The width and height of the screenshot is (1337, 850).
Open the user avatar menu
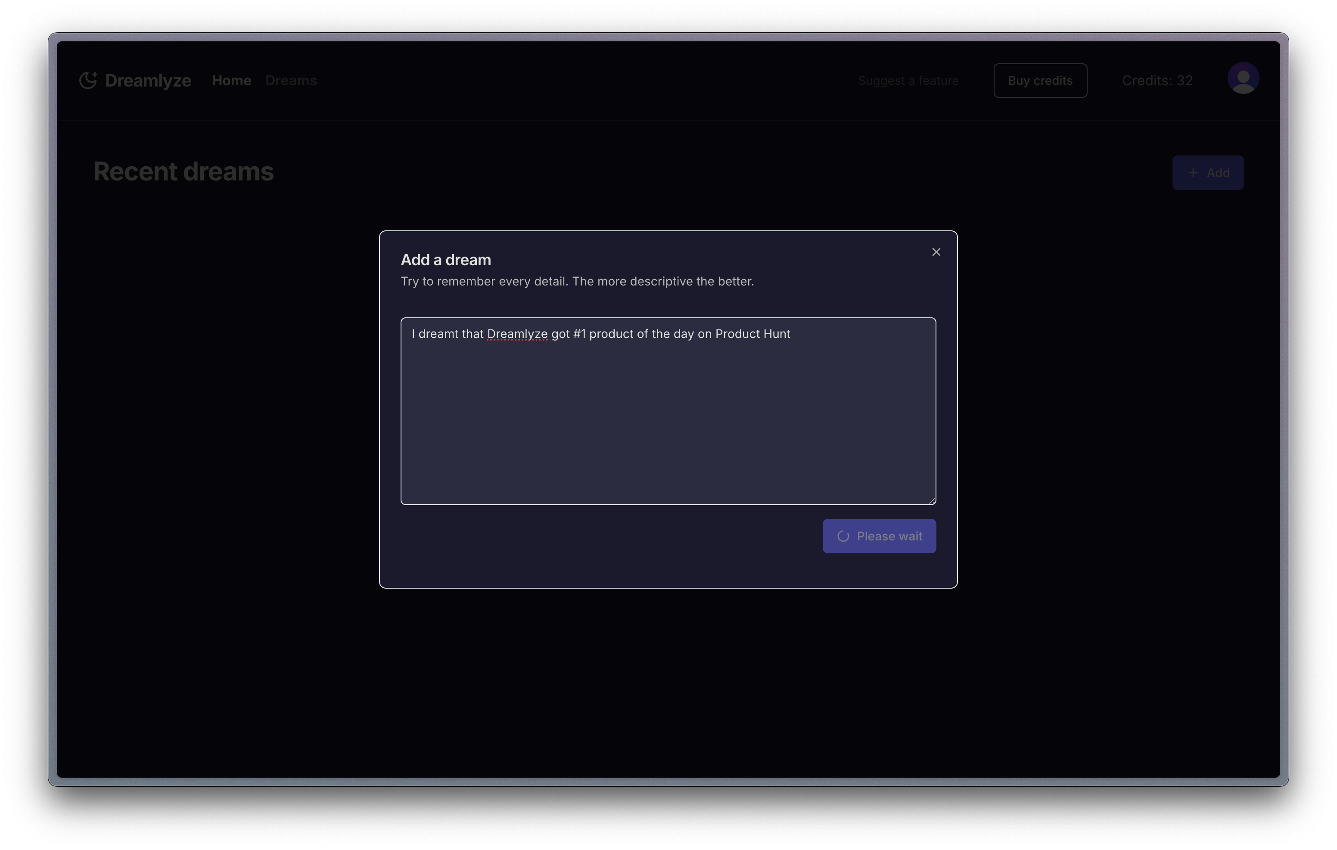coord(1243,78)
